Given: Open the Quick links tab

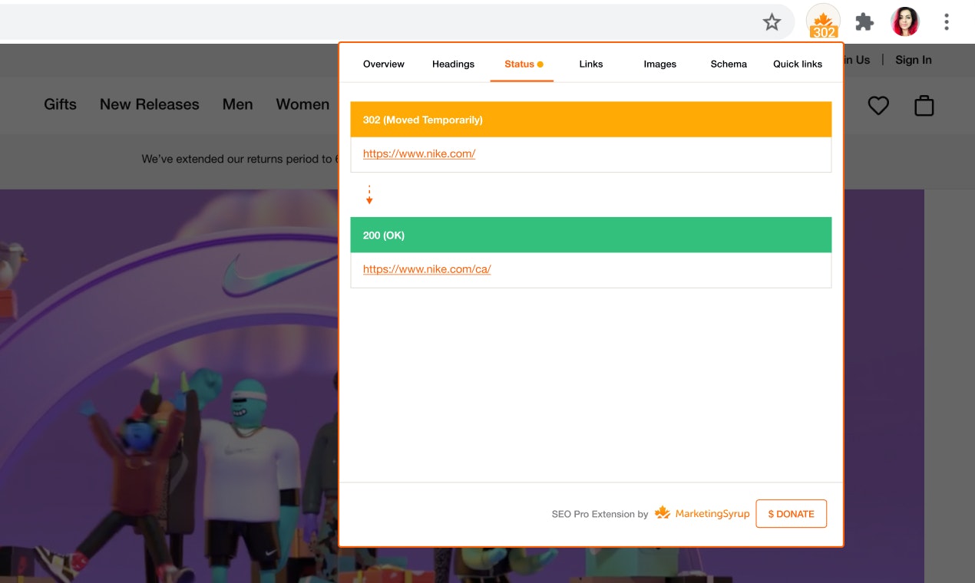Looking at the screenshot, I should coord(798,64).
